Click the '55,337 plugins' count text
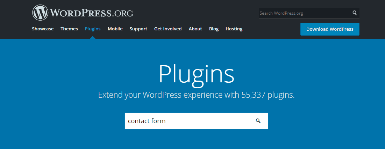Viewport: 385px width, 149px height. tap(268, 95)
